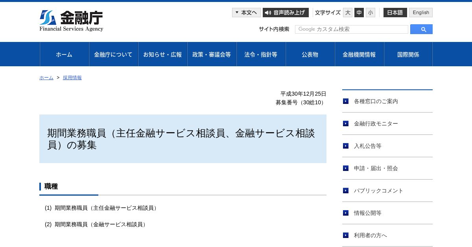
Task: Click the サイト内検索 label
Action: pyautogui.click(x=274, y=29)
